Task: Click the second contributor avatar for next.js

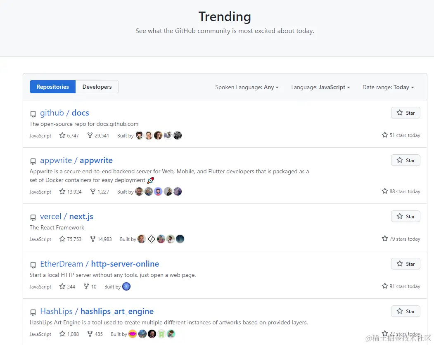Action: click(152, 239)
